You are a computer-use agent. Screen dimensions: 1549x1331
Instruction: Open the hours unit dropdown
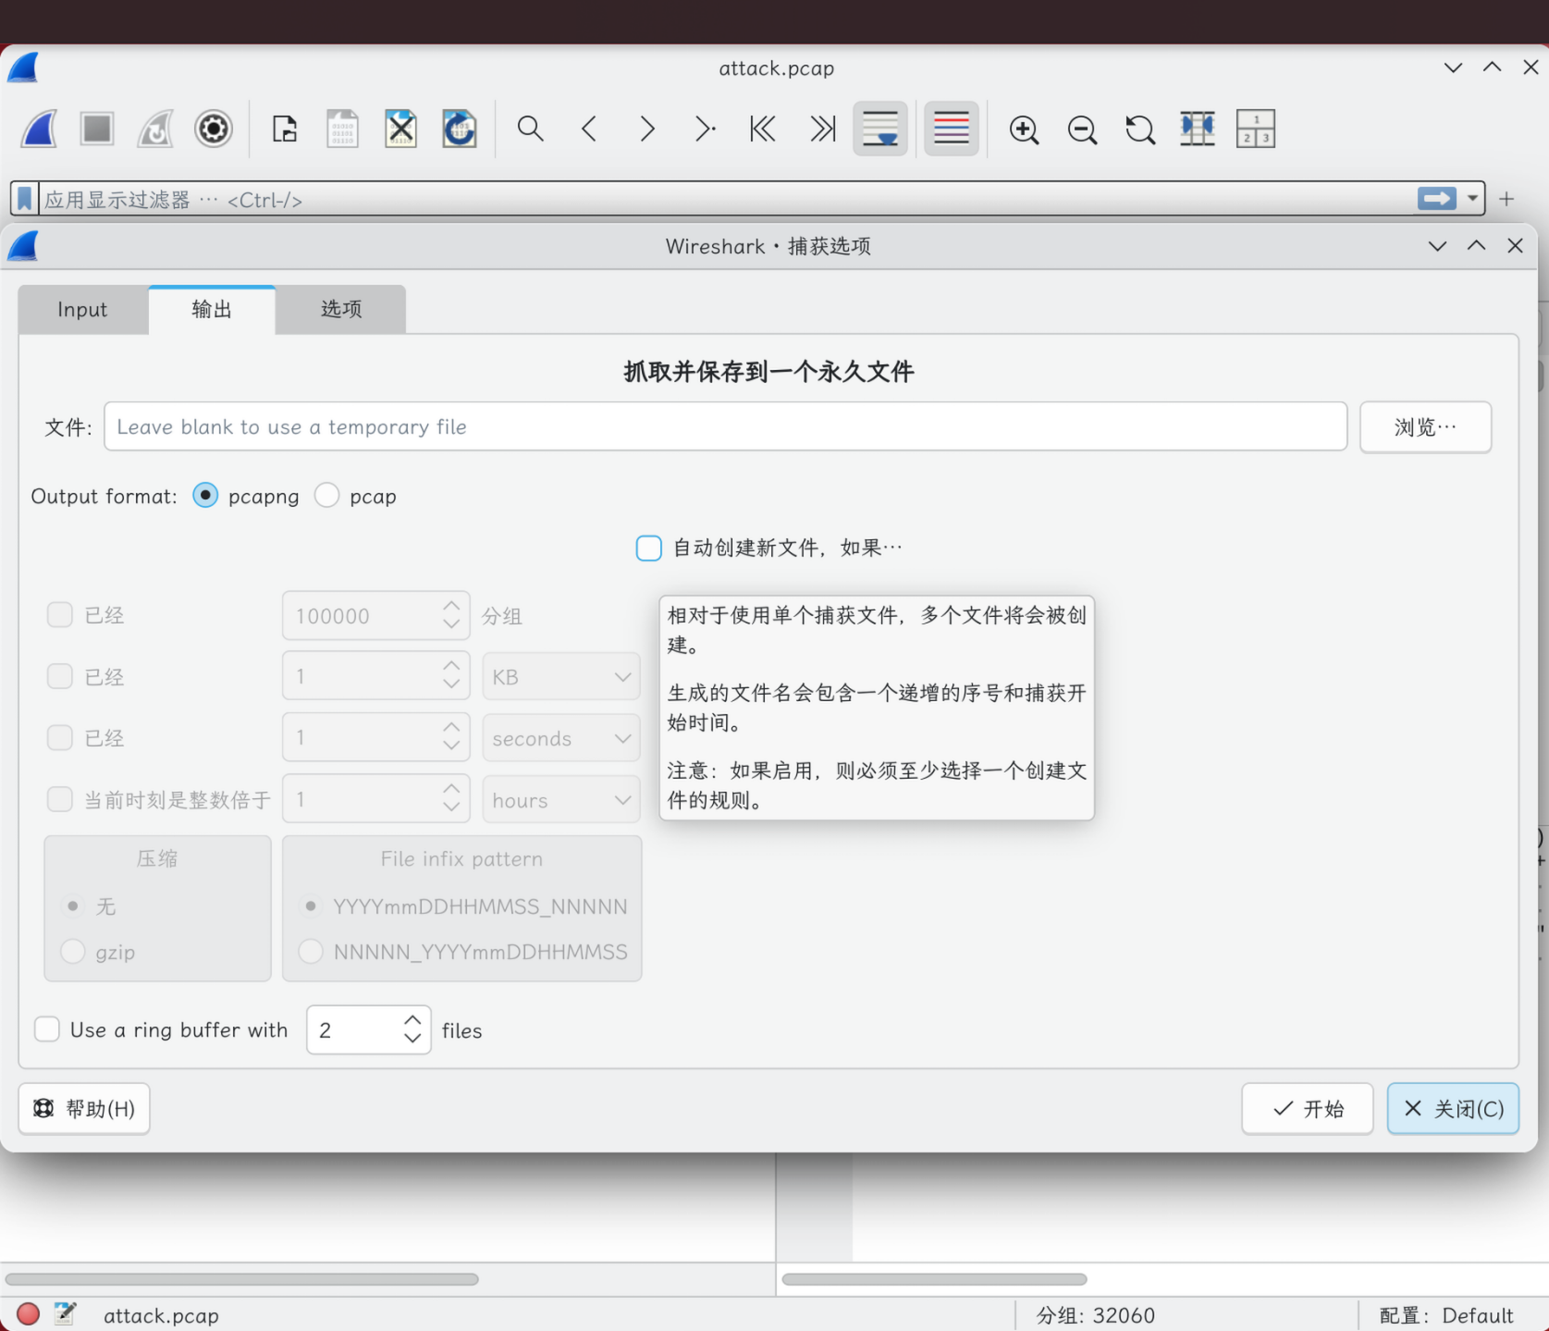click(561, 799)
